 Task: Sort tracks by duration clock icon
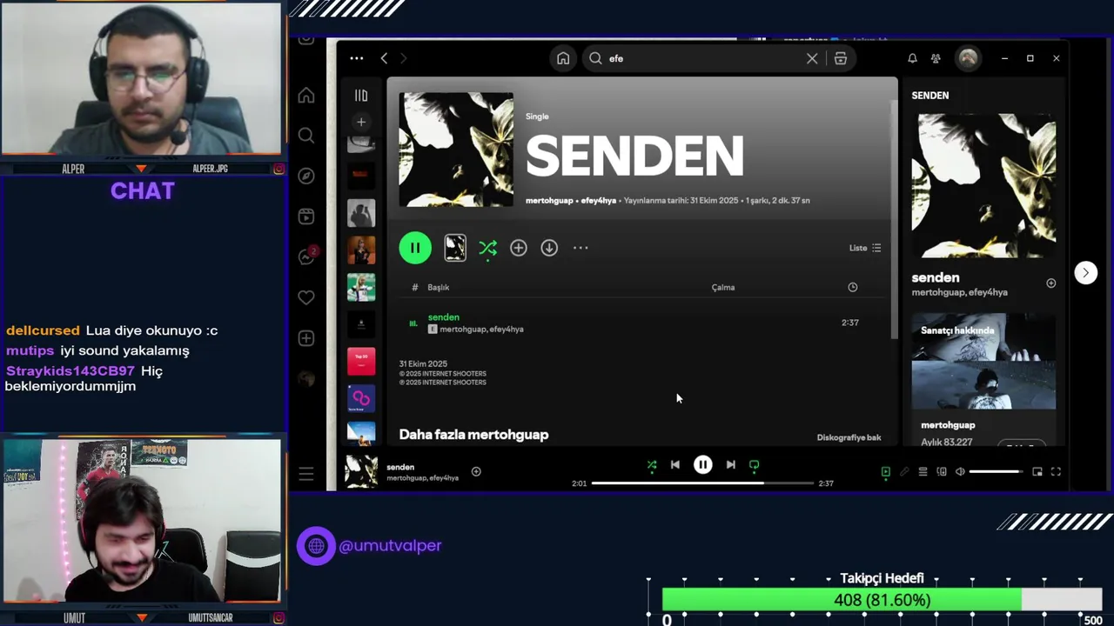click(x=853, y=287)
